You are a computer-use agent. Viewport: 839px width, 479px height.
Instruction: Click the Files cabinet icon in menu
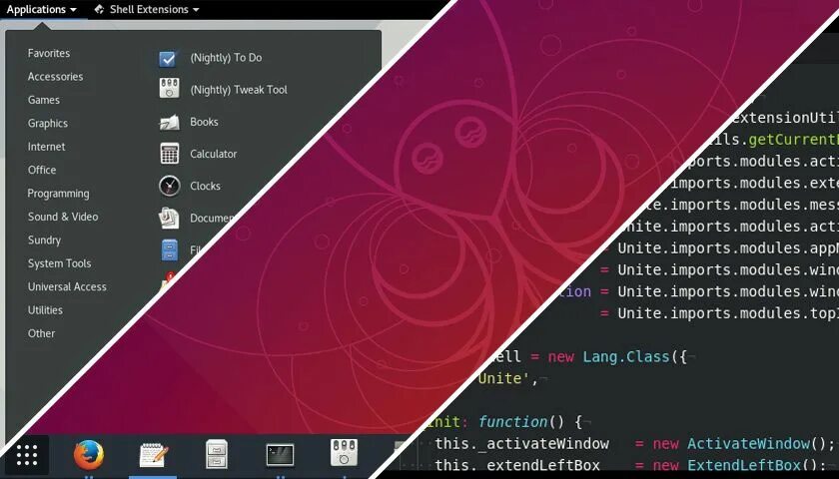(169, 249)
